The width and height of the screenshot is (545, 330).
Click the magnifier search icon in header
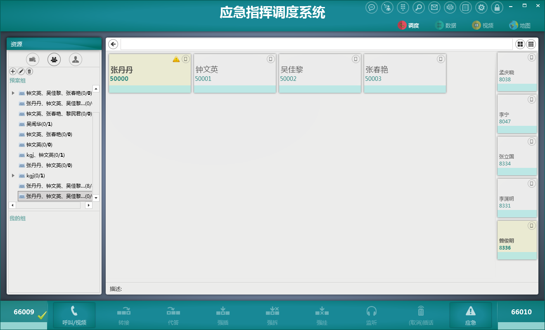tap(418, 7)
